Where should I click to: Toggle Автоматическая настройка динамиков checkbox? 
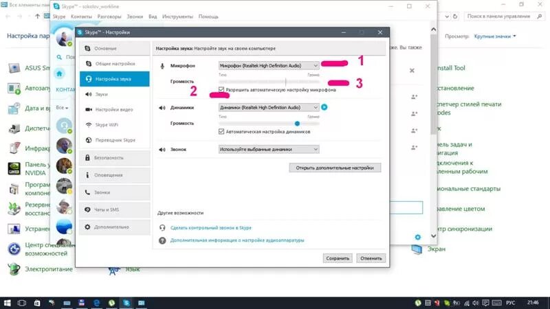click(221, 131)
